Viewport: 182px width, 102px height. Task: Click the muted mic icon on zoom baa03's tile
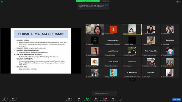coord(105,34)
